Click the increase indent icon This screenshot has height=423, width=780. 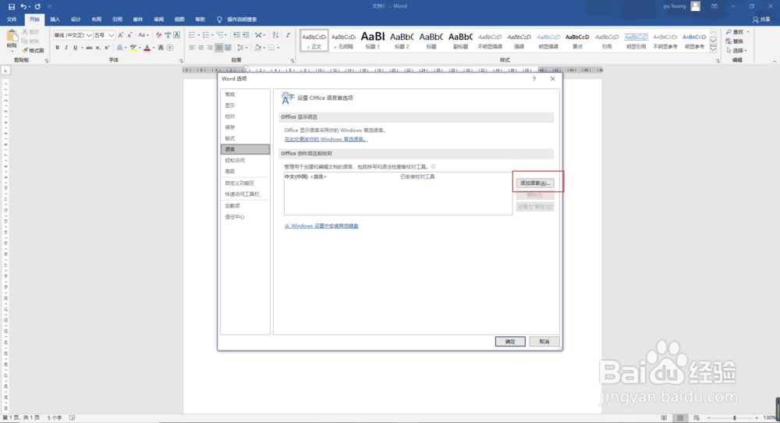point(246,35)
